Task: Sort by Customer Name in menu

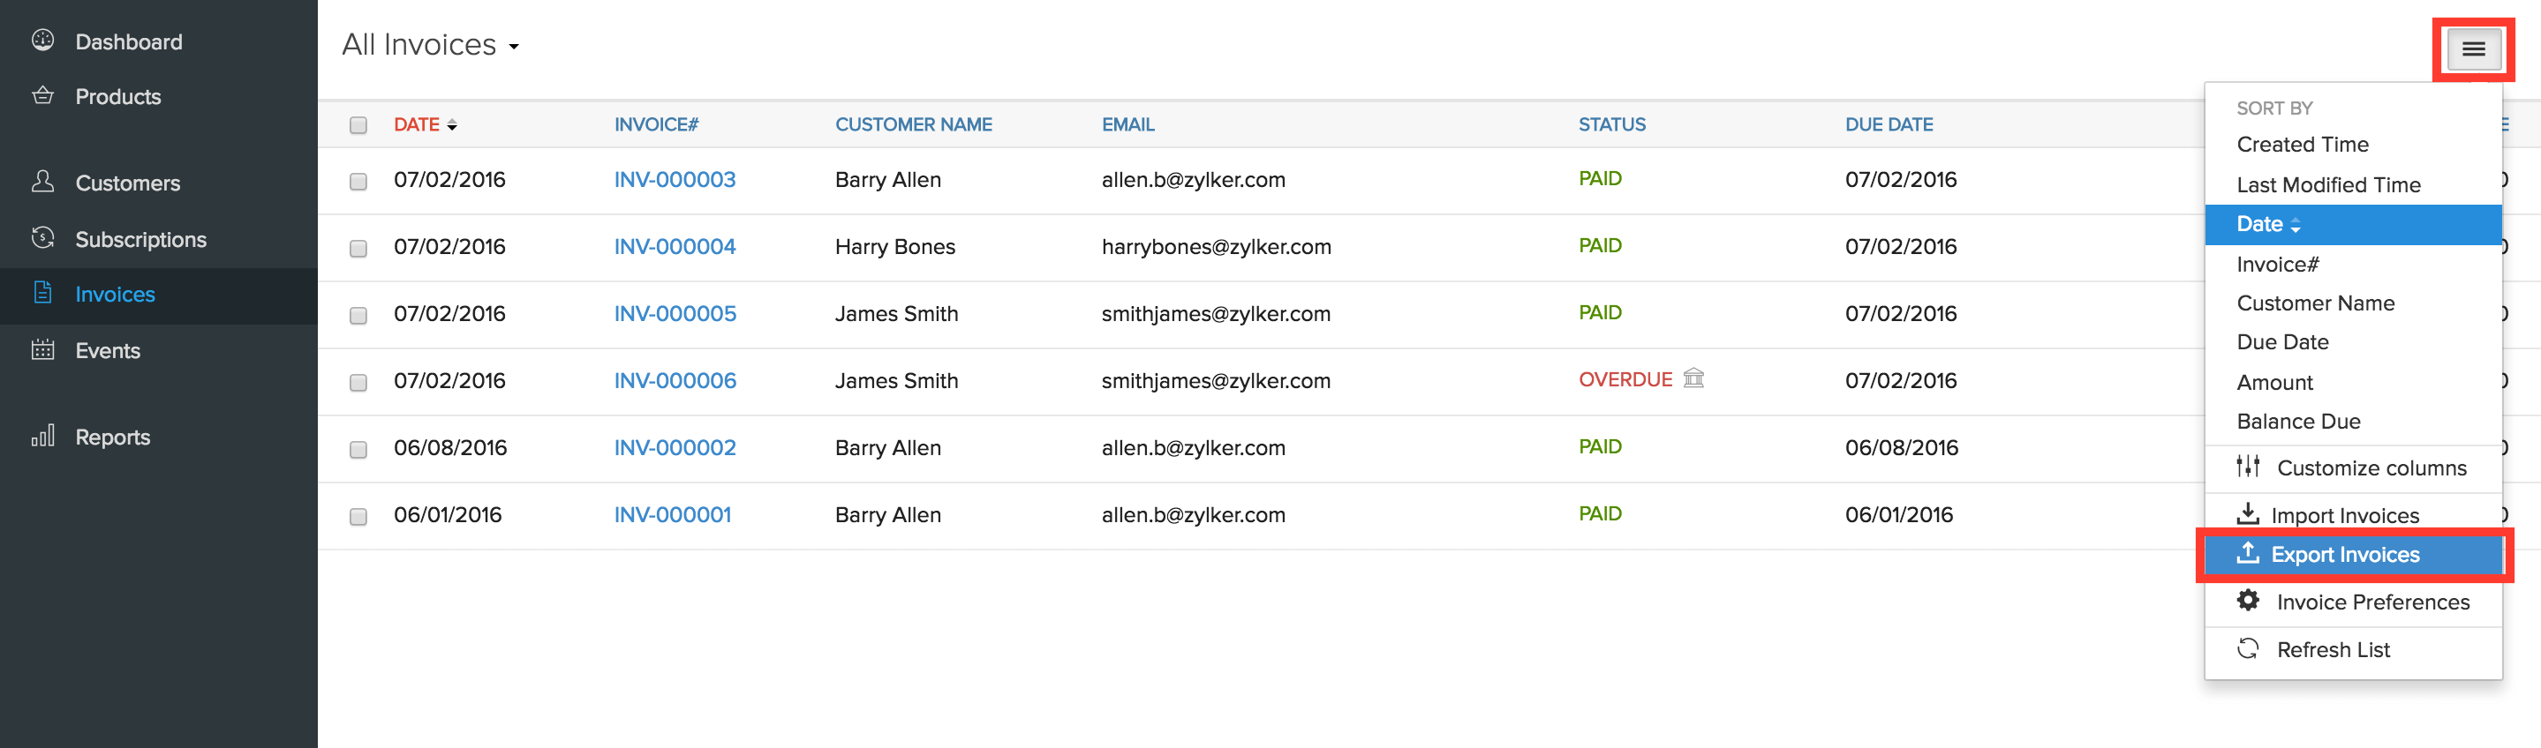Action: tap(2314, 303)
